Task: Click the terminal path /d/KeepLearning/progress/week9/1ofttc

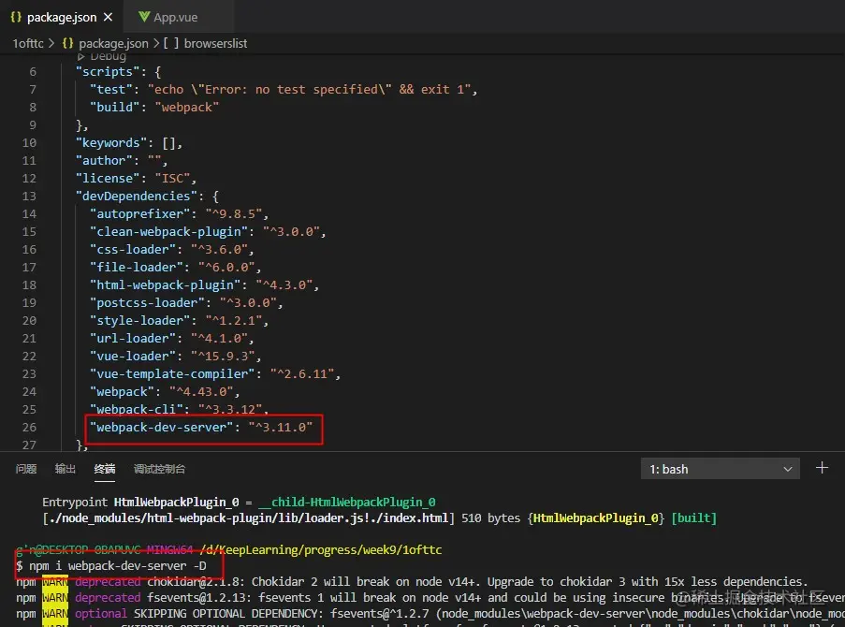Action: (321, 550)
